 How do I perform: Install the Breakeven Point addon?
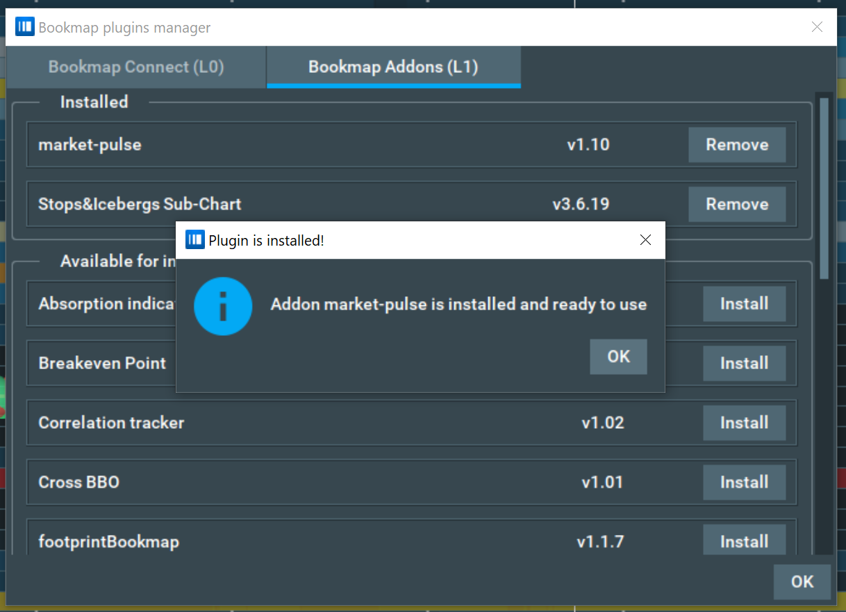pyautogui.click(x=744, y=364)
